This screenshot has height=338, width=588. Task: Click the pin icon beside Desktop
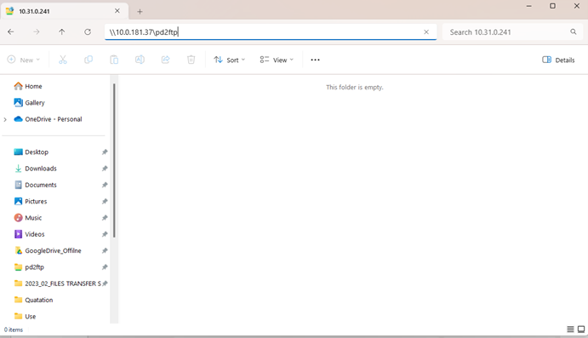coord(105,152)
